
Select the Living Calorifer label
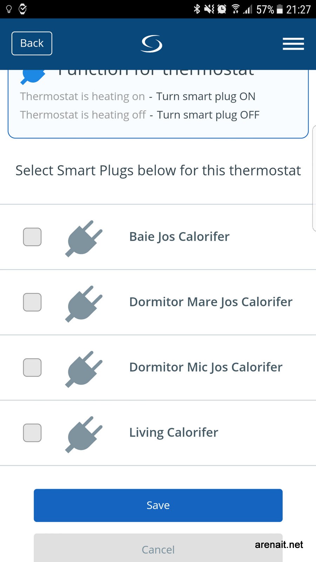173,432
